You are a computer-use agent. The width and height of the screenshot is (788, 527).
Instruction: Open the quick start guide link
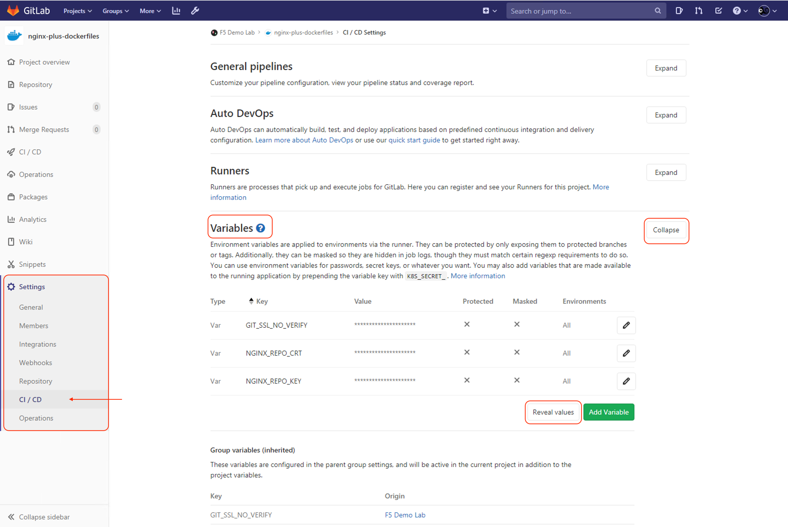pos(414,140)
